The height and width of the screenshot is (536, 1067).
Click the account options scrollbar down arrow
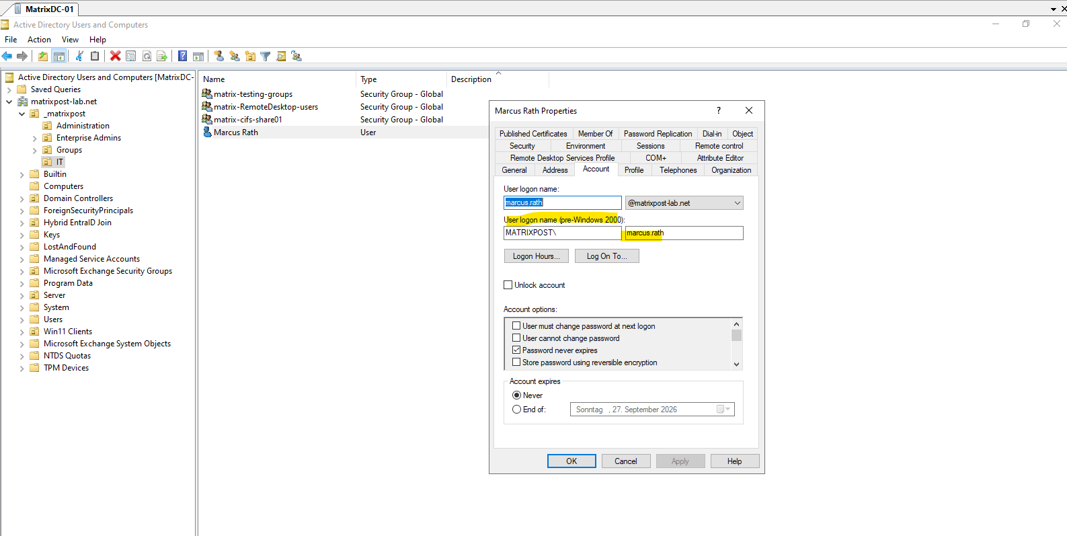coord(737,364)
